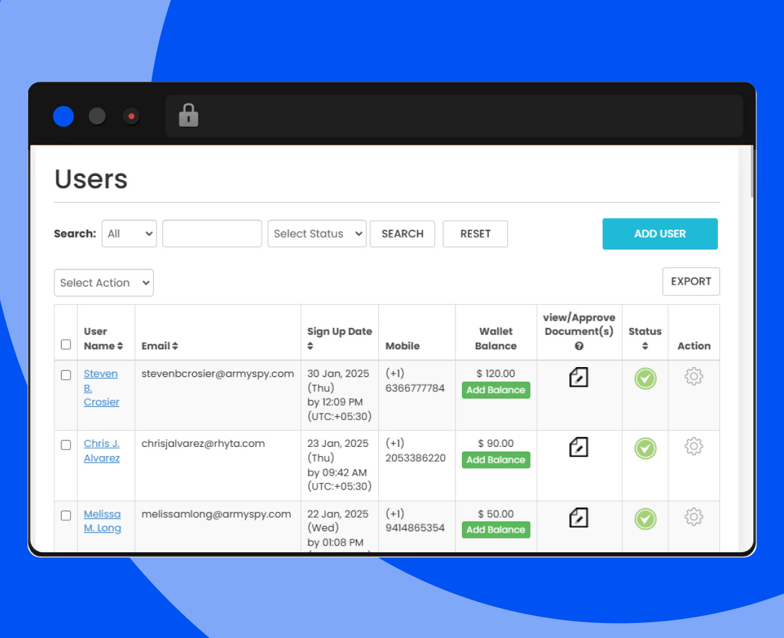The image size is (784, 638).
Task: Select the checkbox for Chris J. Alvarez row
Action: tap(65, 445)
